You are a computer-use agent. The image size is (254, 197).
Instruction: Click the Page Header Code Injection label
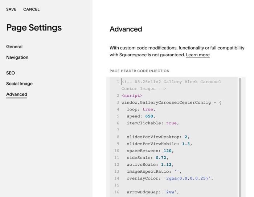click(139, 71)
